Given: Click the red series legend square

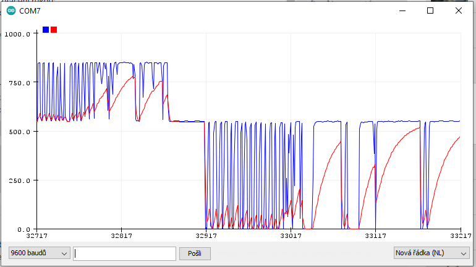Looking at the screenshot, I should (x=54, y=30).
